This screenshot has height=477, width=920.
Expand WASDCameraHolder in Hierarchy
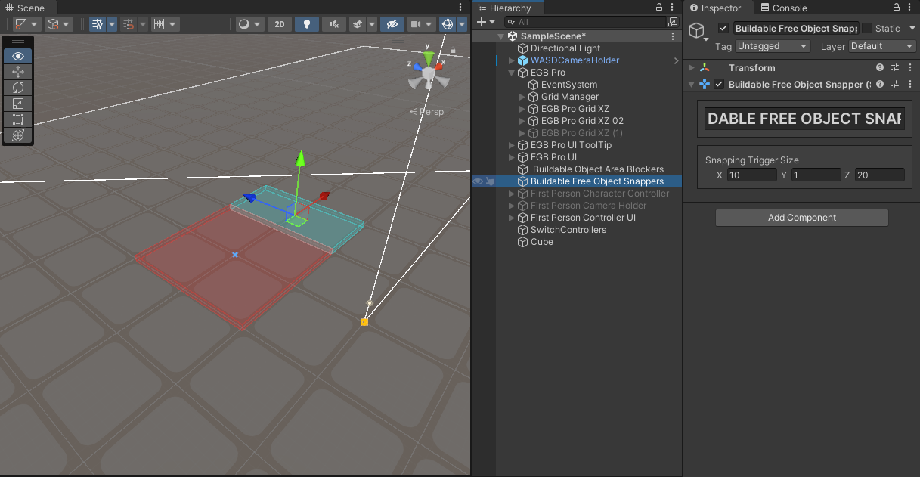click(512, 60)
